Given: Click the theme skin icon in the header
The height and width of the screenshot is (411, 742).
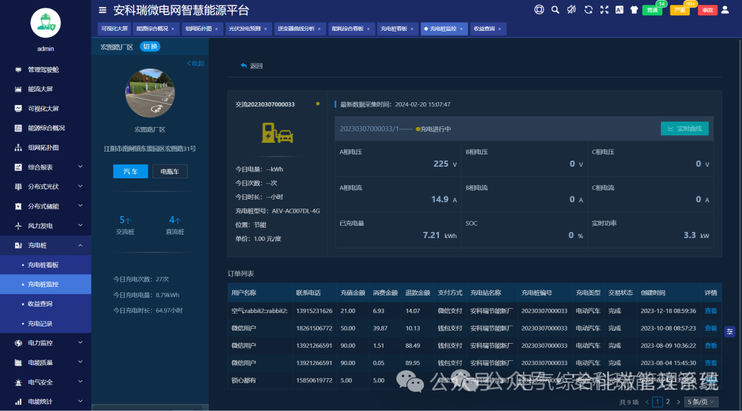Looking at the screenshot, I should click(x=635, y=10).
